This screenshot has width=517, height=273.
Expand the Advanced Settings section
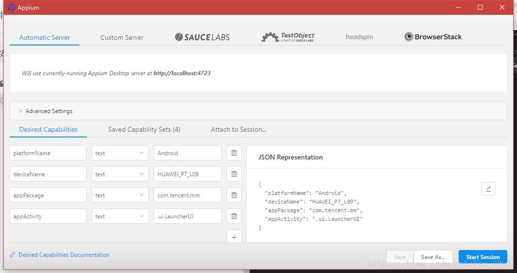258,111
